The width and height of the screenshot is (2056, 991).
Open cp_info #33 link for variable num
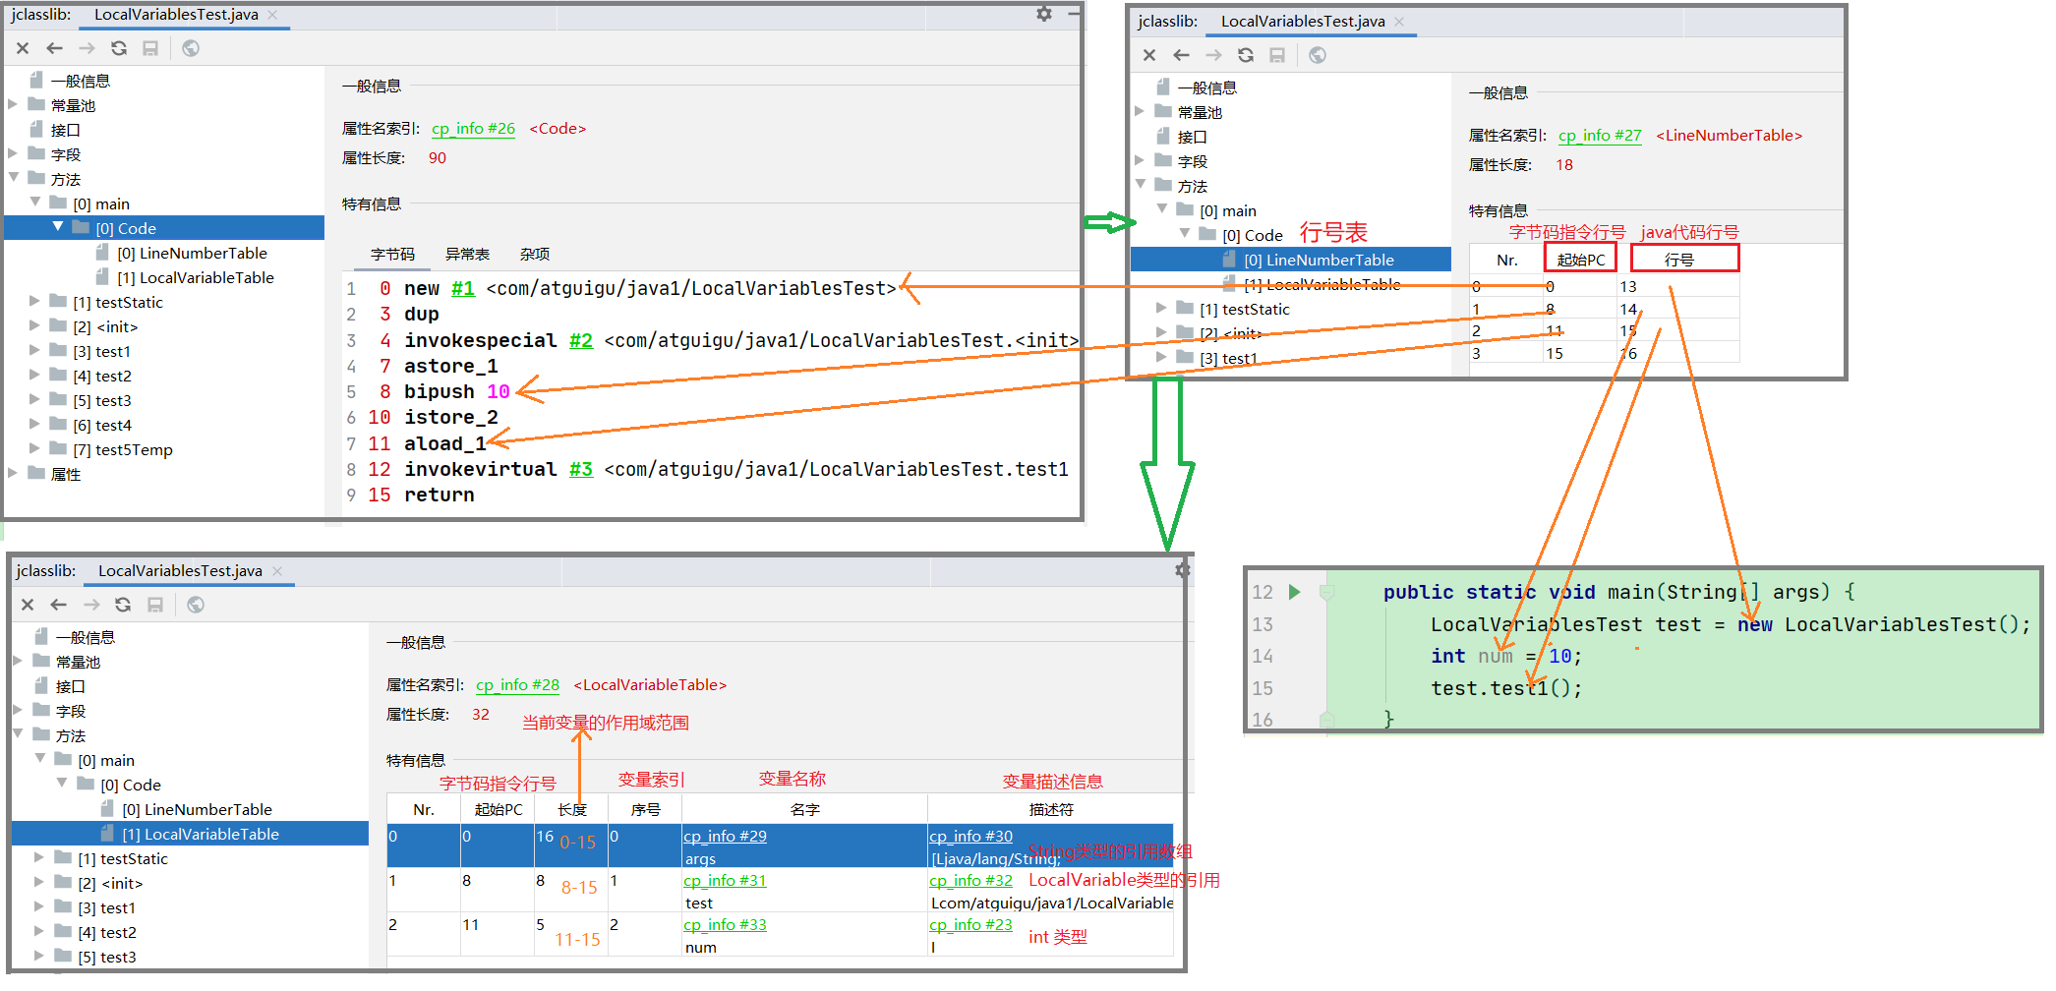pyautogui.click(x=725, y=925)
